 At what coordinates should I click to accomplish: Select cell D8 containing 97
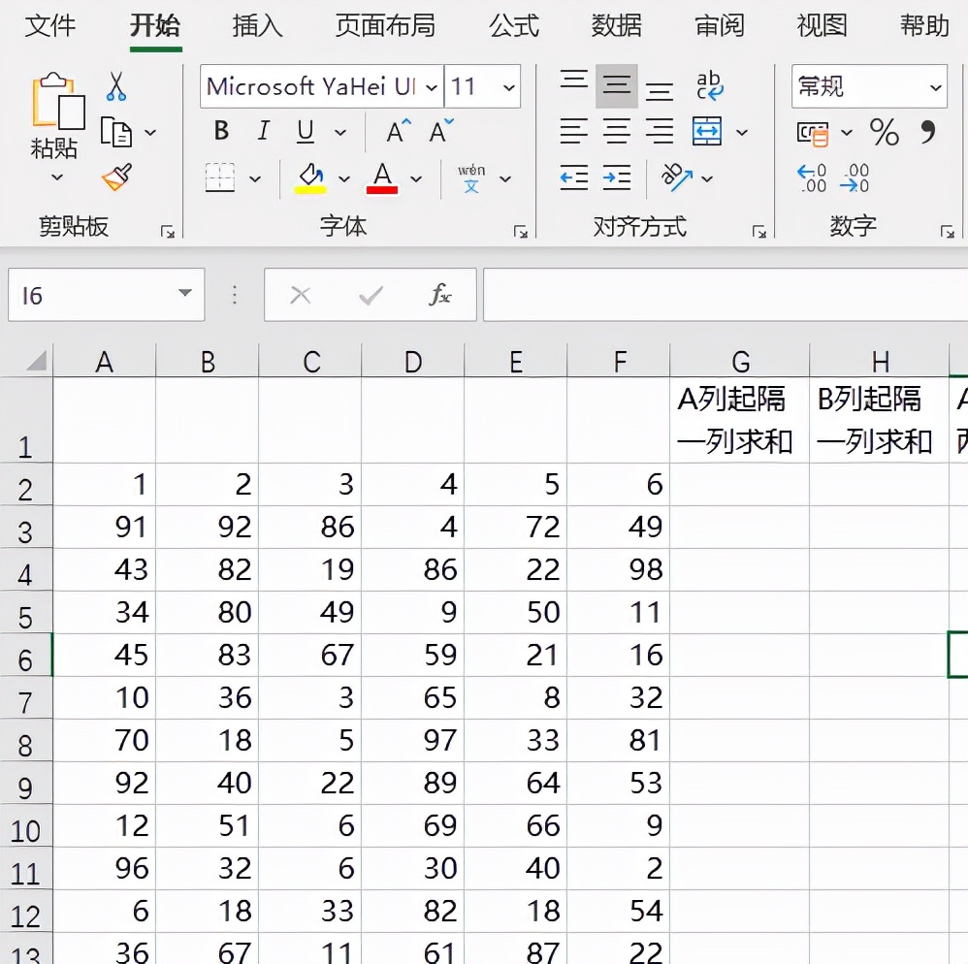point(413,740)
